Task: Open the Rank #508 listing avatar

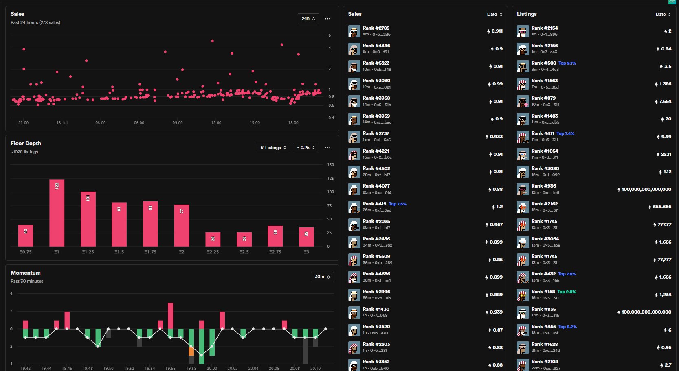Action: pyautogui.click(x=523, y=66)
